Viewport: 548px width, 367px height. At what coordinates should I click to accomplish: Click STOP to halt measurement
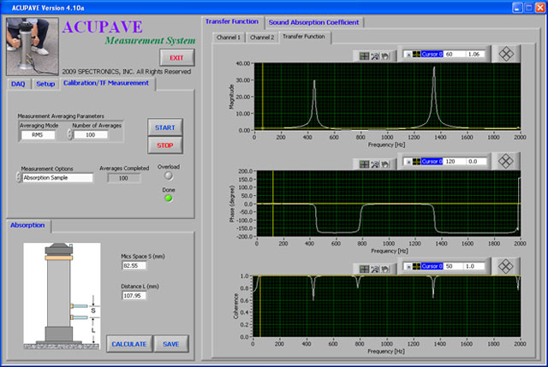pos(165,145)
